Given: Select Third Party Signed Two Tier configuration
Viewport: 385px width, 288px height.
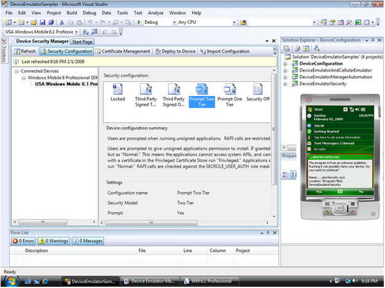Looking at the screenshot, I should click(146, 95).
